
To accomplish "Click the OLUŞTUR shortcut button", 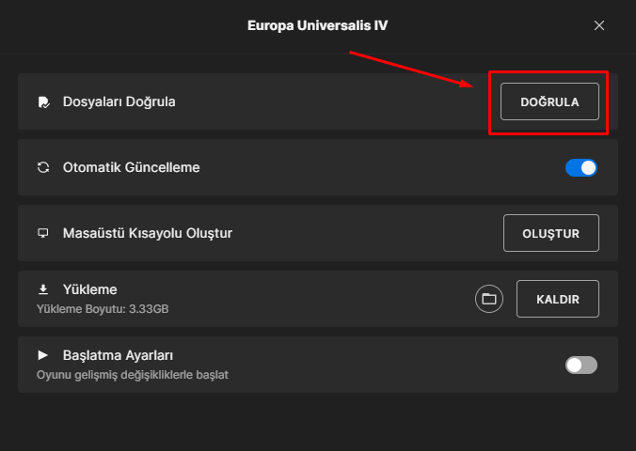I will pos(550,233).
